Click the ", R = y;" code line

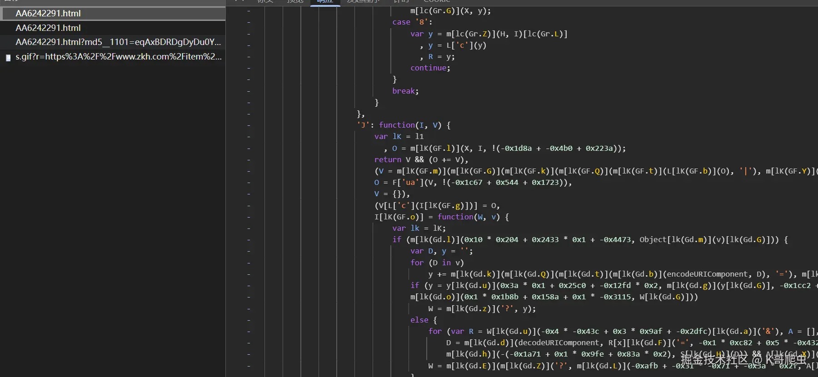point(437,57)
